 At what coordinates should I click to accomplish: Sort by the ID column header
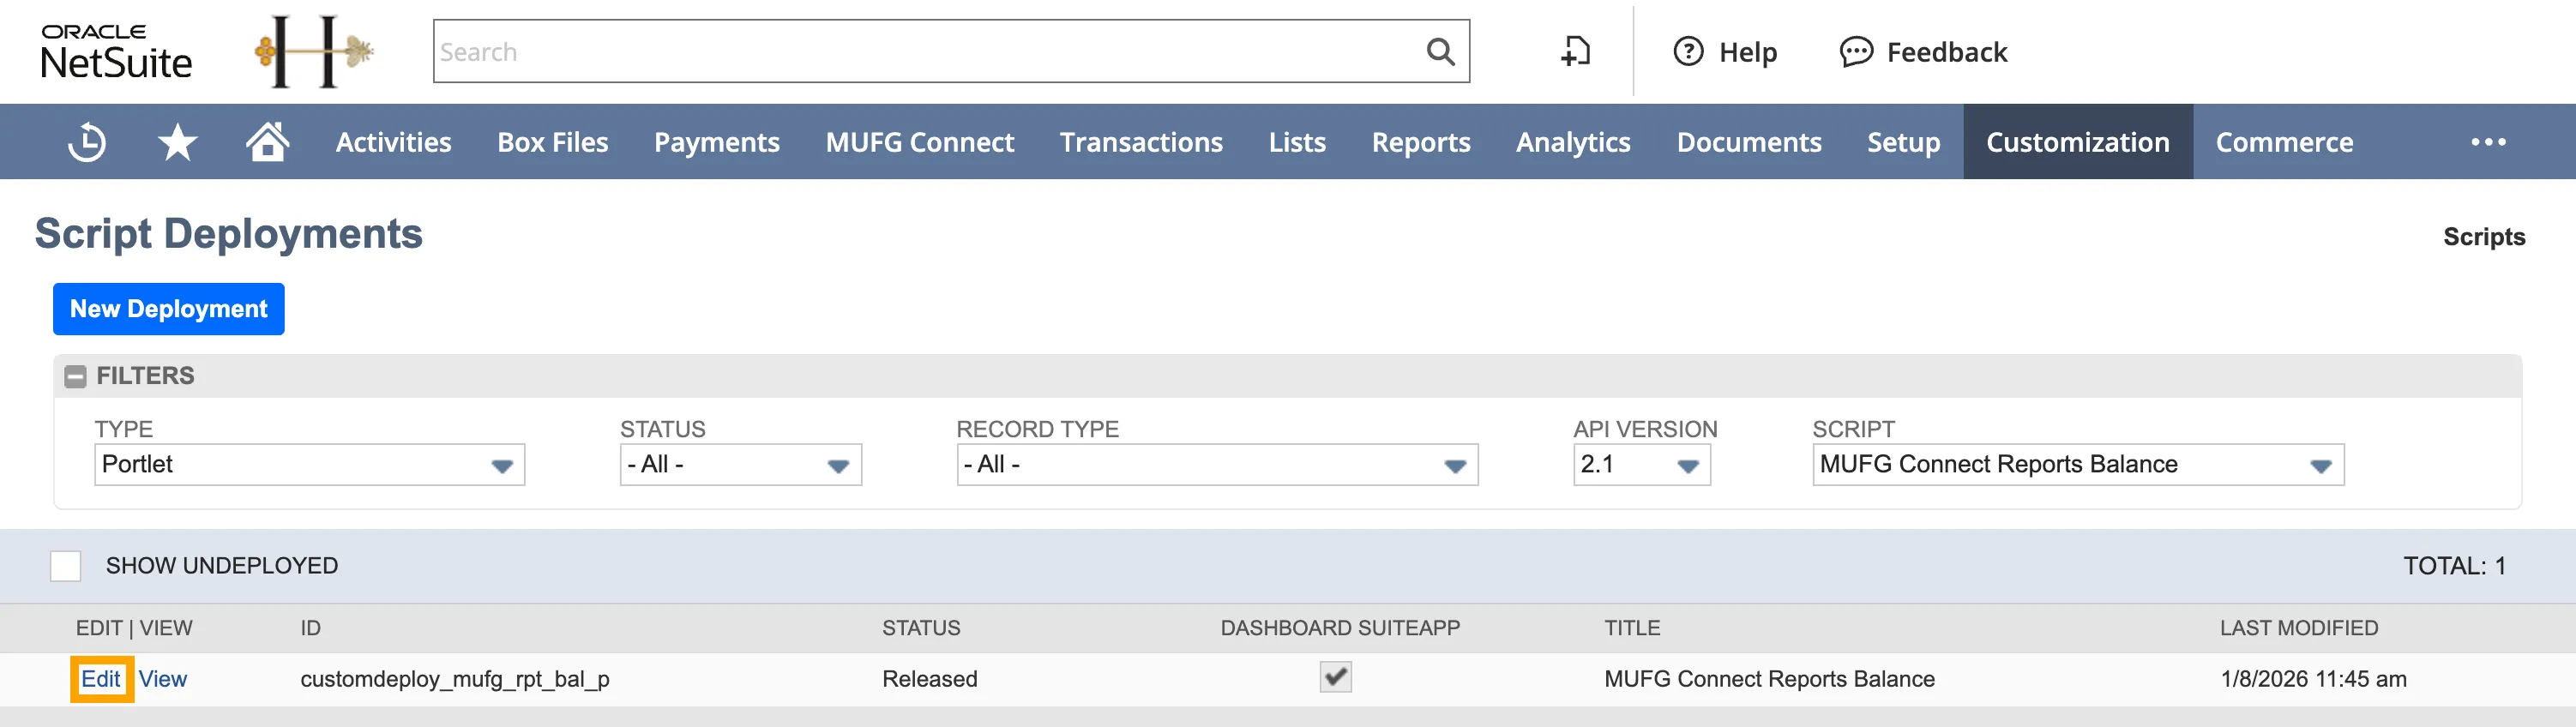(311, 628)
